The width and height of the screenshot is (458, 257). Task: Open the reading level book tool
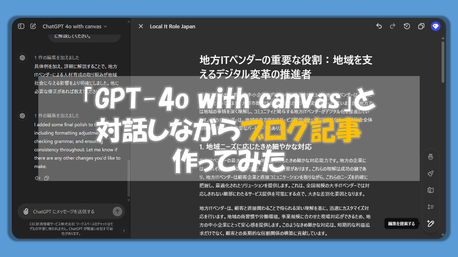(x=430, y=190)
